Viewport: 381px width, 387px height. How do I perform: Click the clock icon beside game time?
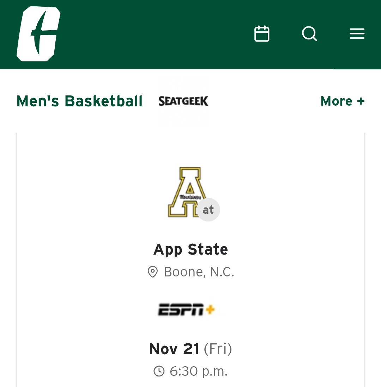(x=159, y=371)
